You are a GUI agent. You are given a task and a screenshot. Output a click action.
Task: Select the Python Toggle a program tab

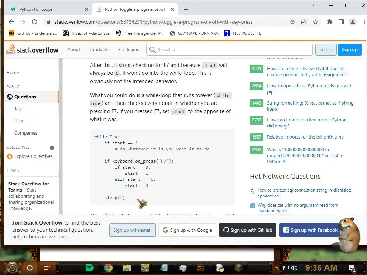[x=135, y=9]
